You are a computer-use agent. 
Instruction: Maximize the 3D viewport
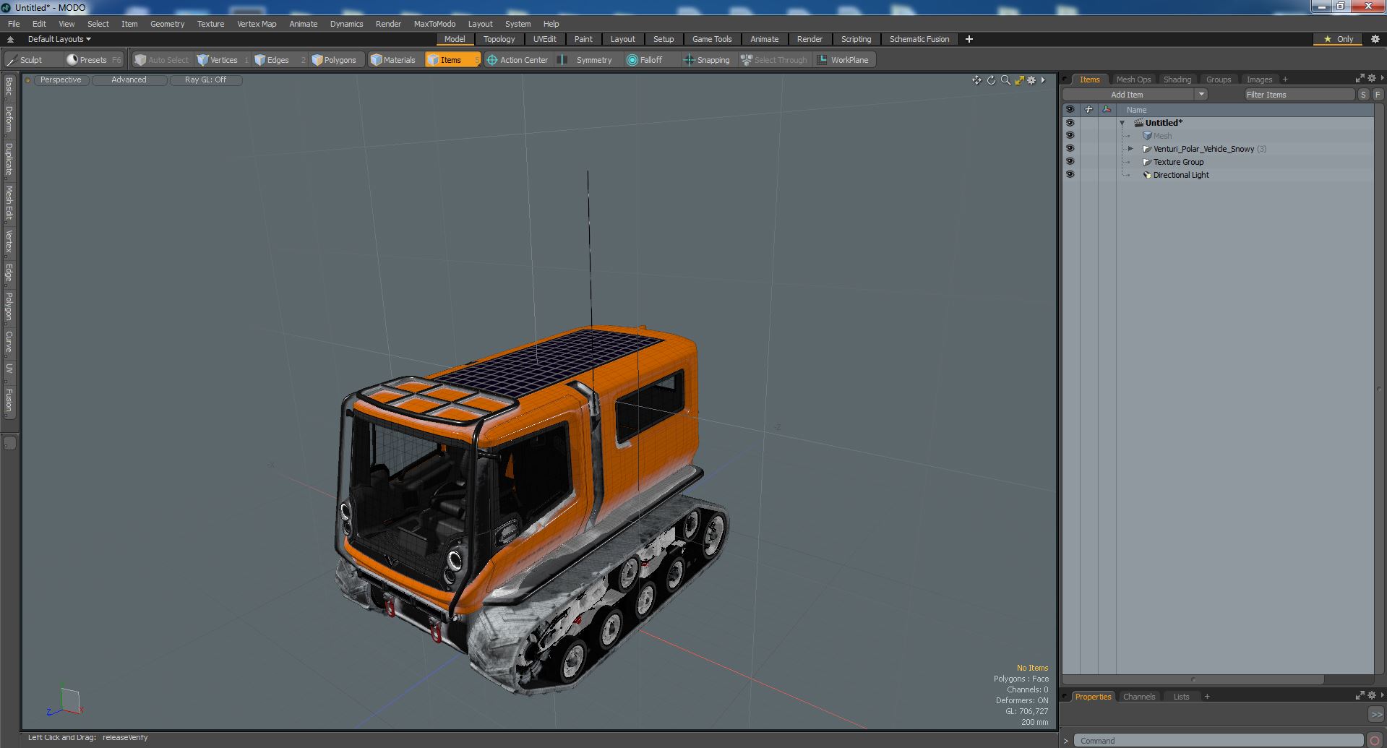(1019, 80)
